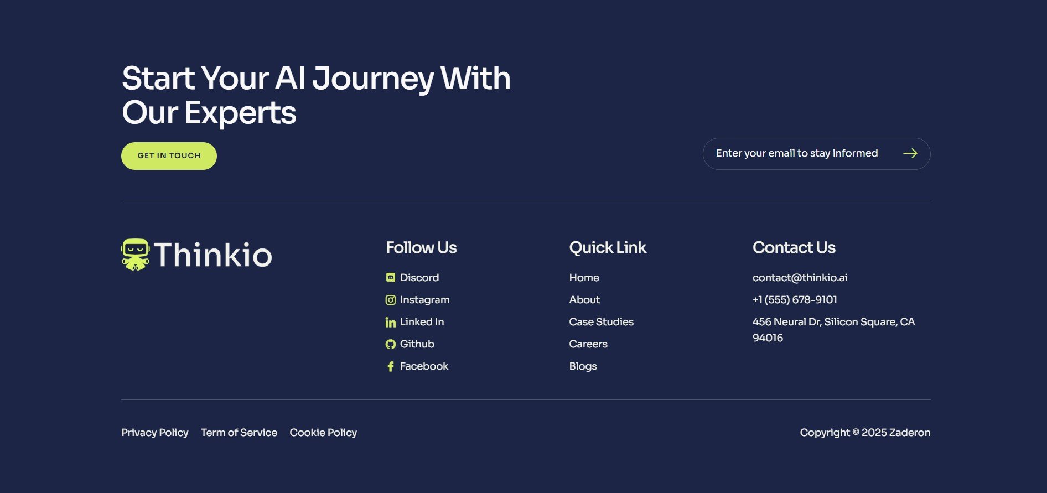The width and height of the screenshot is (1047, 493).
Task: Go to the About page link
Action: tap(584, 300)
